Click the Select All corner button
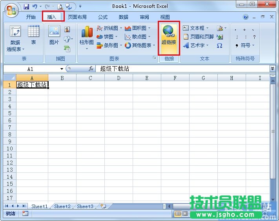Image resolution: width=279 pixels, height=221 pixels. (10, 78)
